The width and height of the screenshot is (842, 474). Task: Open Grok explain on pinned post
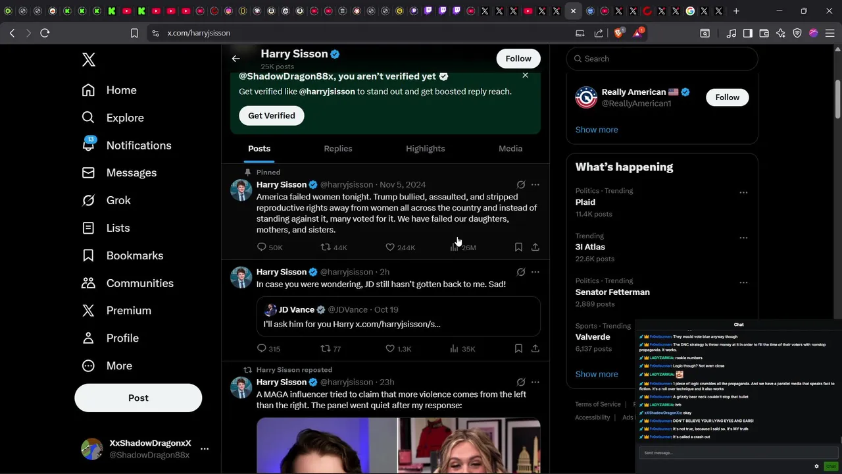(x=521, y=185)
